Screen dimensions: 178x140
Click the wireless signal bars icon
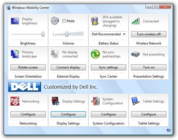[136, 21]
